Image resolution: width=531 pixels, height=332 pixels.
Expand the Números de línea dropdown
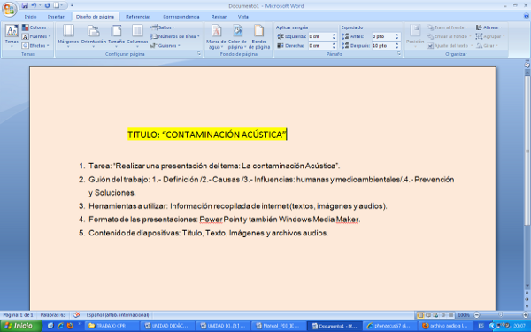pos(175,36)
